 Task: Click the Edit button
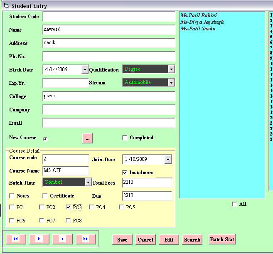[169, 240]
